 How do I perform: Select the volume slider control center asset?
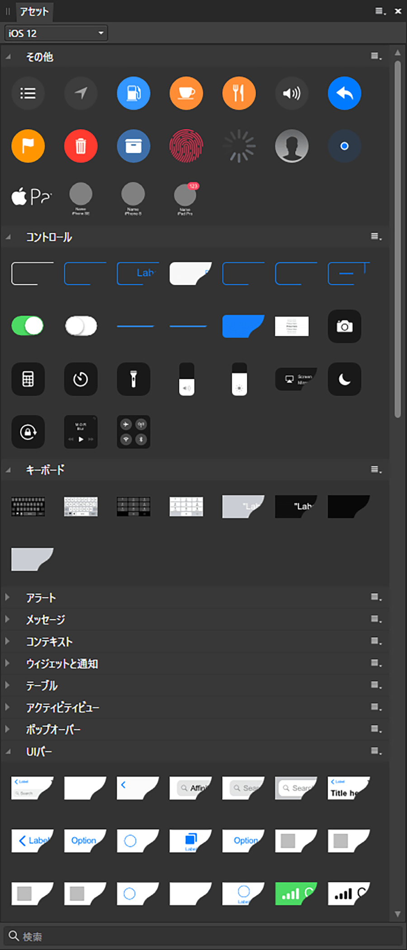point(186,379)
